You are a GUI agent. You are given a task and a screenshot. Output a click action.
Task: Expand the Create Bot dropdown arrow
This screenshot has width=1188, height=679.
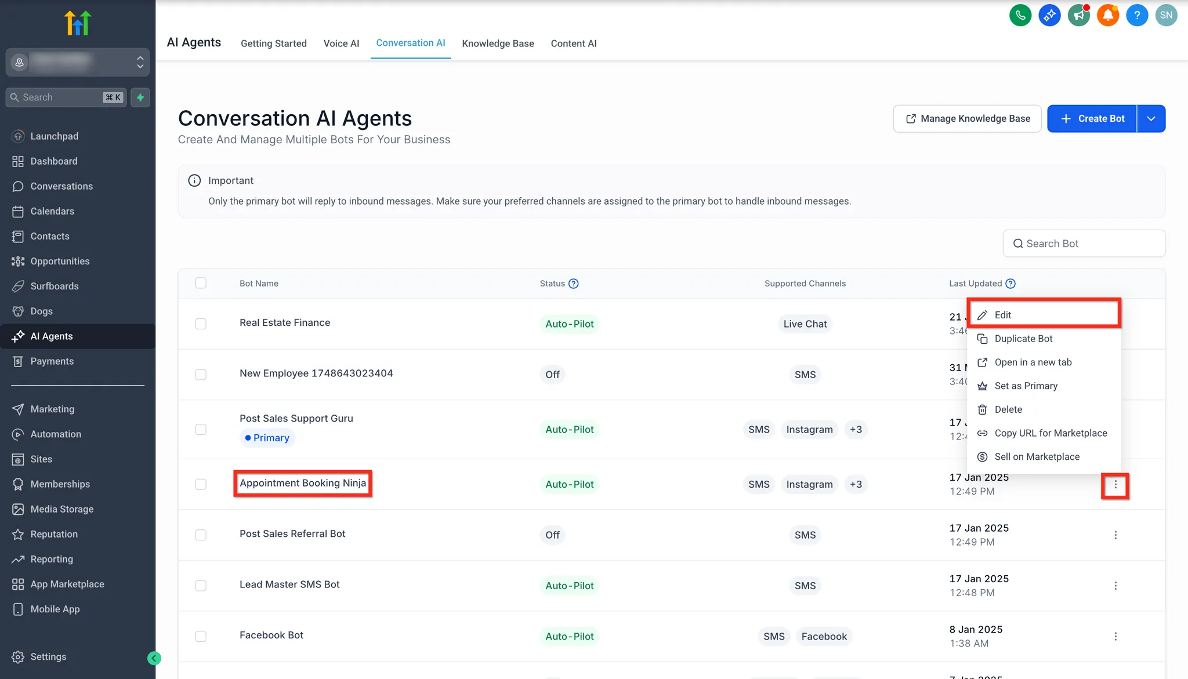1151,118
